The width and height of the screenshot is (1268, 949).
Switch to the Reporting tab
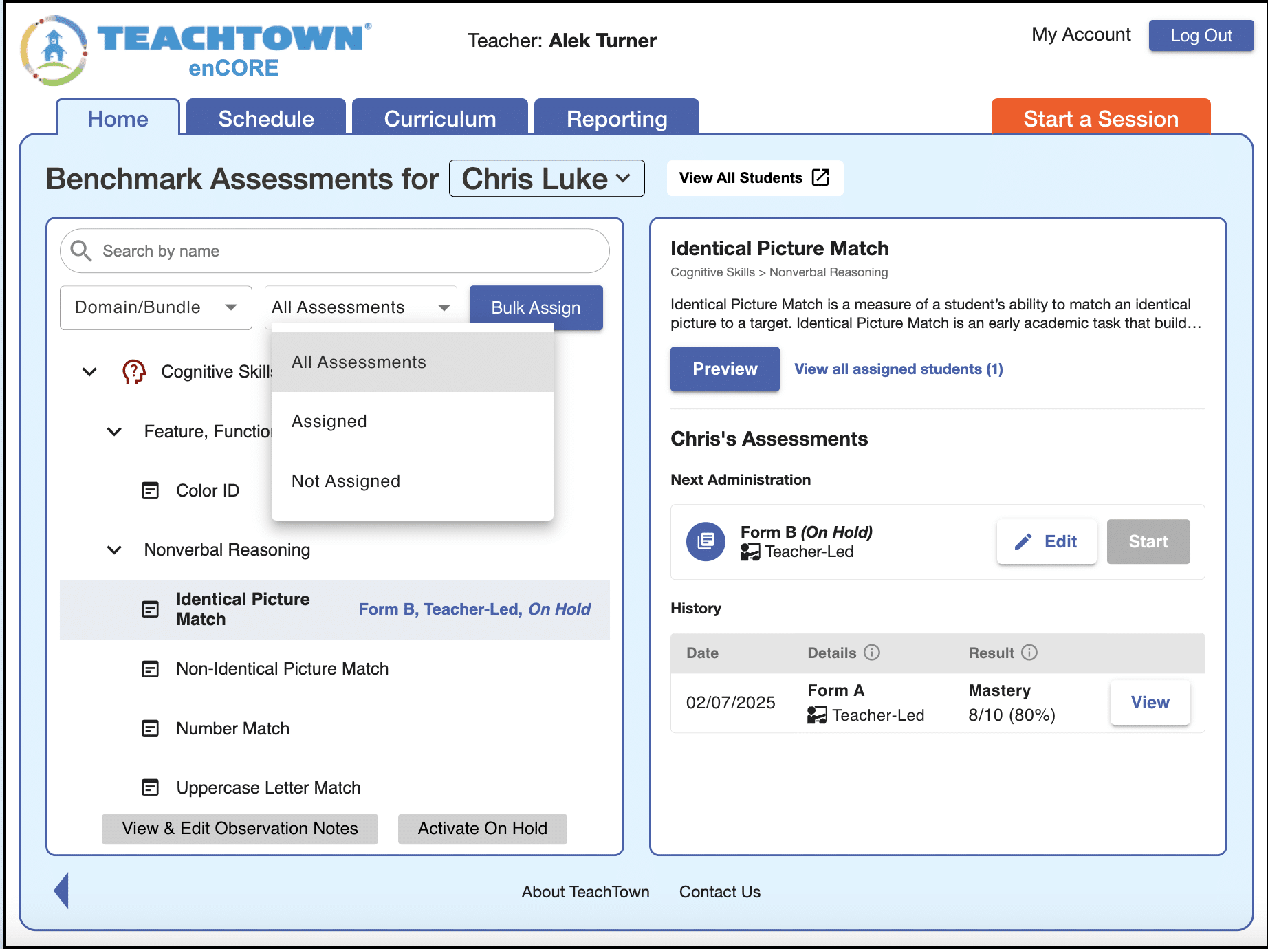pos(616,118)
